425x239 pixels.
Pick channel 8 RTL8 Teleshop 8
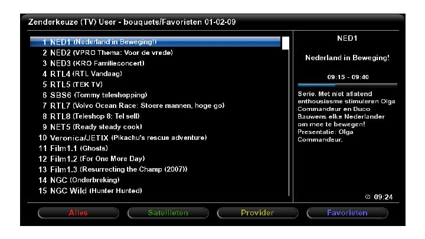pos(155,116)
